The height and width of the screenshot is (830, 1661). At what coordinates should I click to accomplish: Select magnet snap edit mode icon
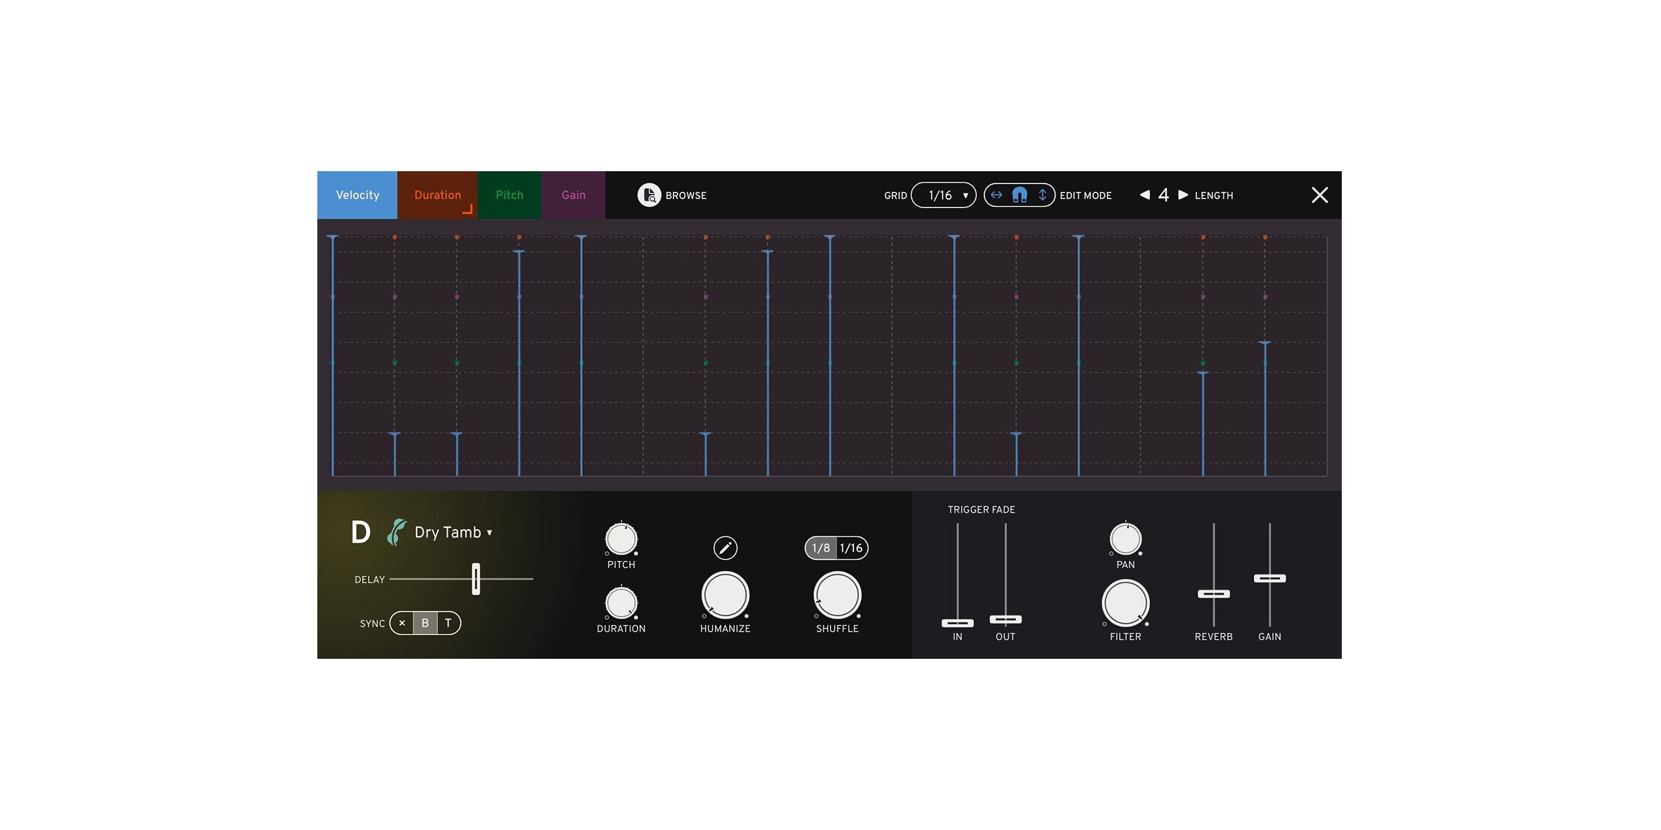click(1019, 195)
